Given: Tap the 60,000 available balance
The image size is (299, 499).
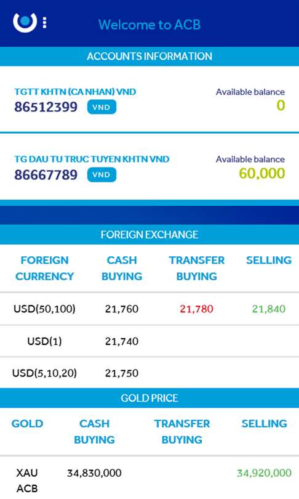Looking at the screenshot, I should point(262,174).
